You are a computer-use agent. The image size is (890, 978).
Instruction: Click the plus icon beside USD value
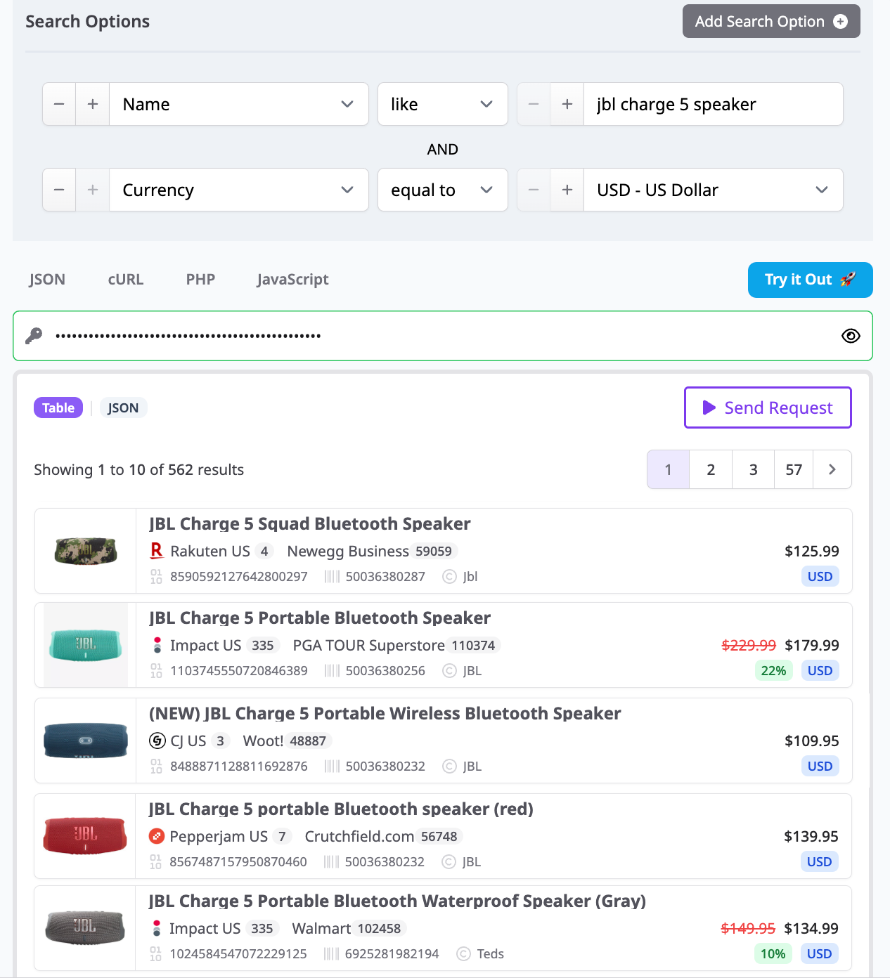567,190
